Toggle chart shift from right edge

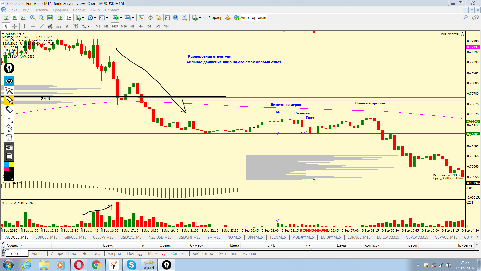click(68, 18)
